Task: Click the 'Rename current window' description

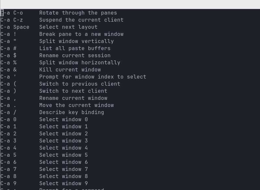Action: [73, 98]
